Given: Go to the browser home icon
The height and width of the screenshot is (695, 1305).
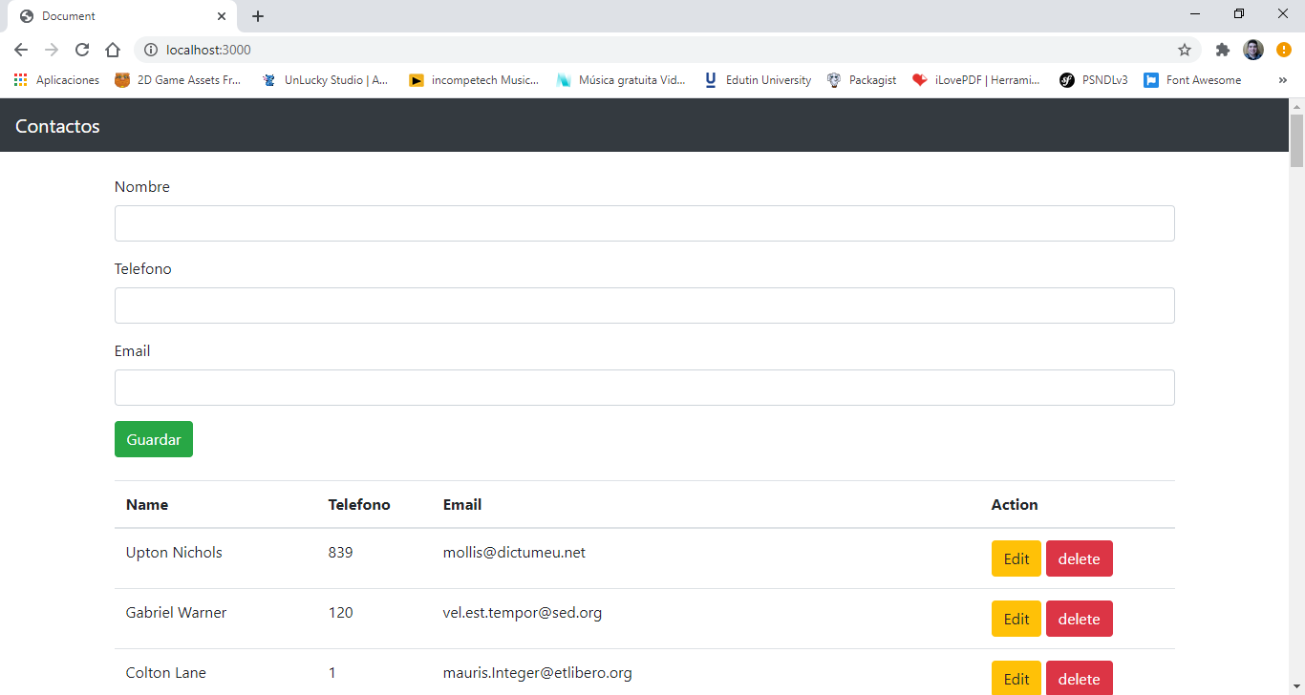Looking at the screenshot, I should point(113,50).
